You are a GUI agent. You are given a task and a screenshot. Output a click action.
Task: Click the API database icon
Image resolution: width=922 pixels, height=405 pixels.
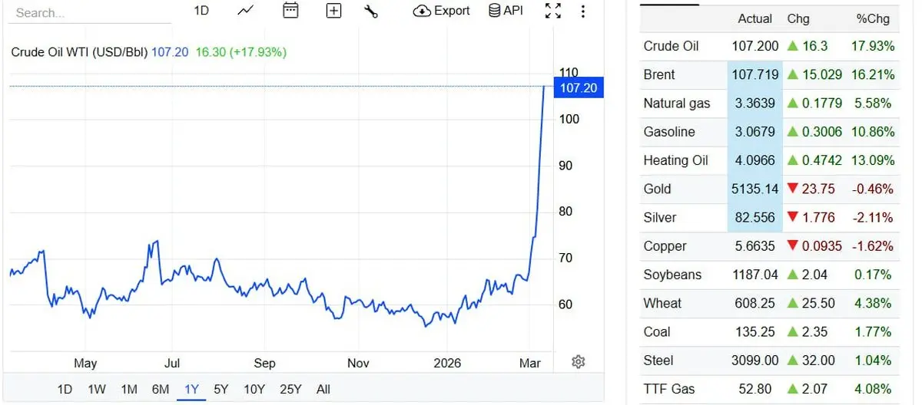point(506,11)
